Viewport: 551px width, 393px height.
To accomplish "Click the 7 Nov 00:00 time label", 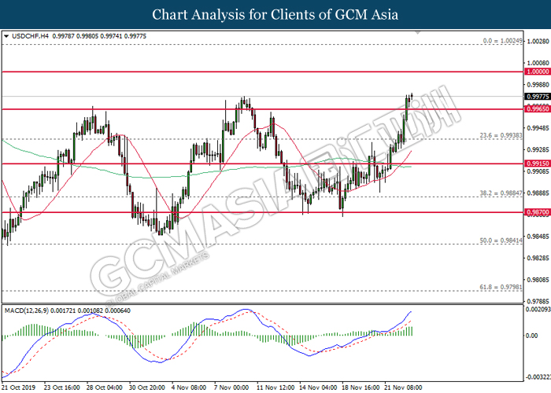I will pyautogui.click(x=231, y=387).
